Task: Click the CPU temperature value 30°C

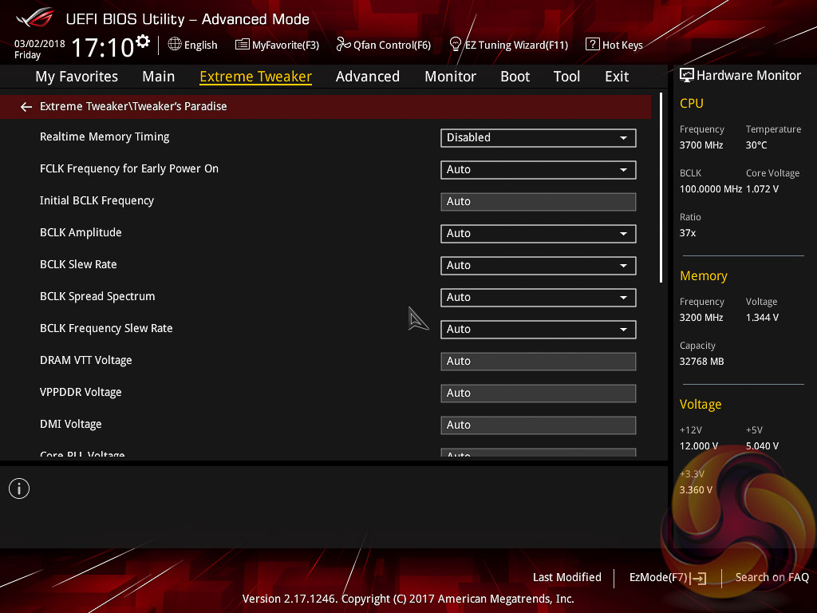Action: (756, 145)
